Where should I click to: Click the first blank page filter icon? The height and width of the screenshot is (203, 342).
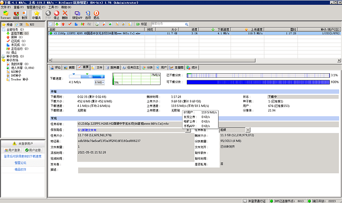(51, 24)
